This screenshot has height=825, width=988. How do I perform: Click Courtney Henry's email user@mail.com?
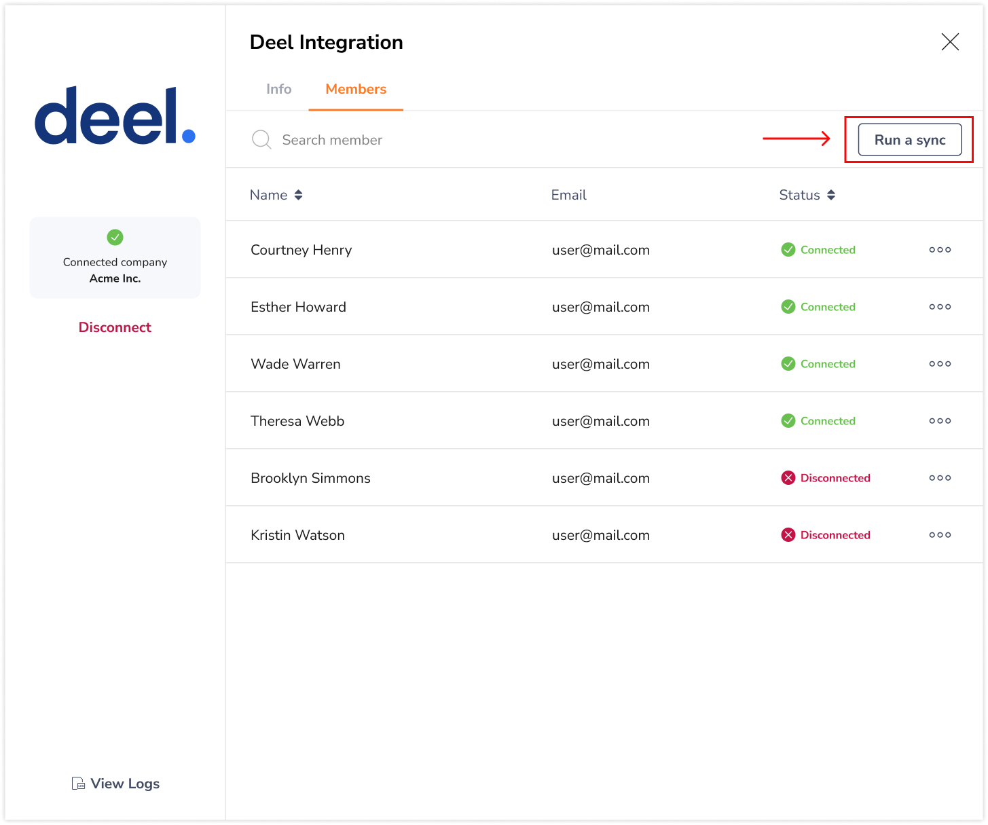[x=601, y=250]
